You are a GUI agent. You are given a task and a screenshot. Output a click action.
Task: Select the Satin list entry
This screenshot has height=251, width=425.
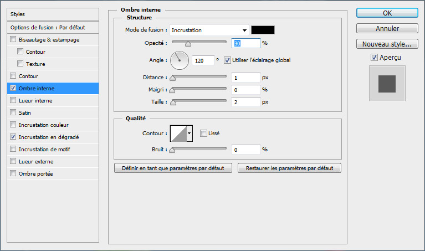pyautogui.click(x=53, y=113)
